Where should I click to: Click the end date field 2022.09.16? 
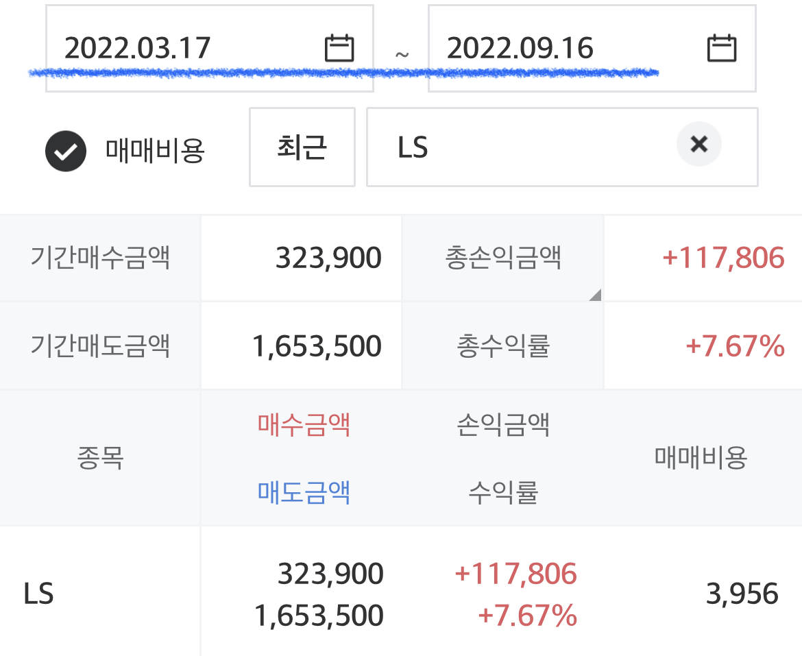click(592, 49)
